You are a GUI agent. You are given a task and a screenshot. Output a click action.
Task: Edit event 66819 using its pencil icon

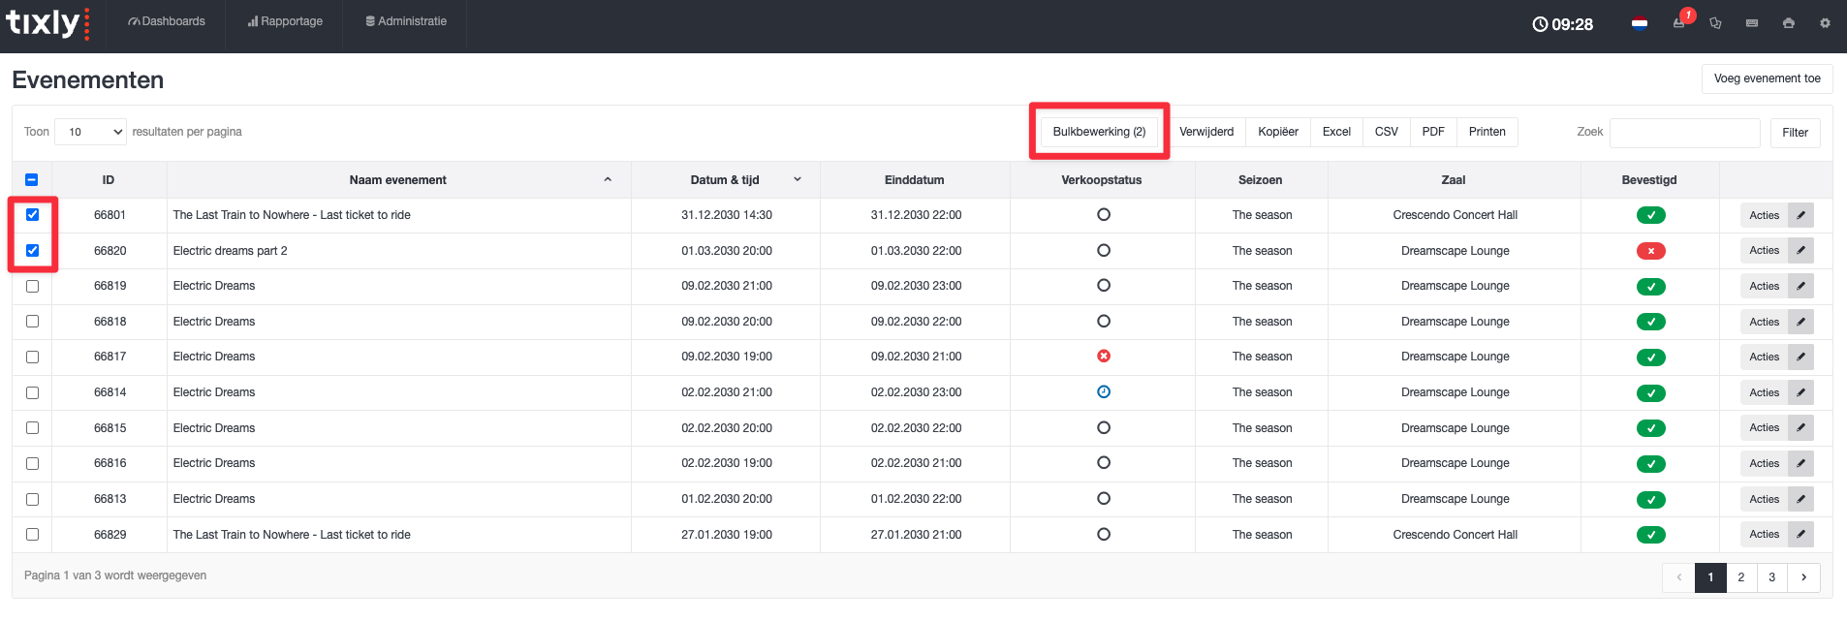pos(1800,286)
